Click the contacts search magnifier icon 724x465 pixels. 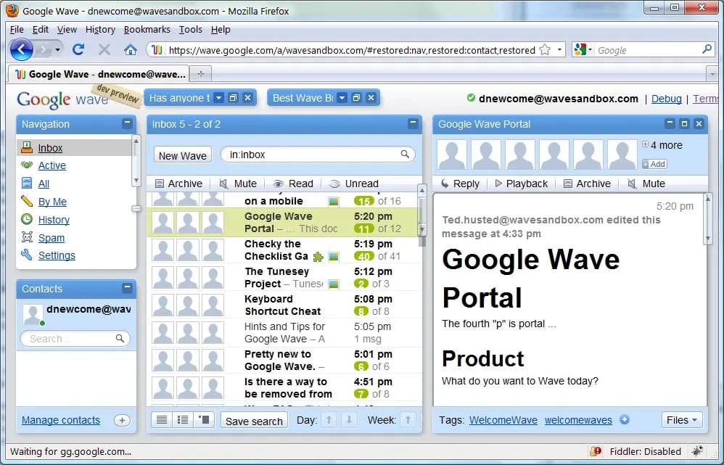pos(120,339)
